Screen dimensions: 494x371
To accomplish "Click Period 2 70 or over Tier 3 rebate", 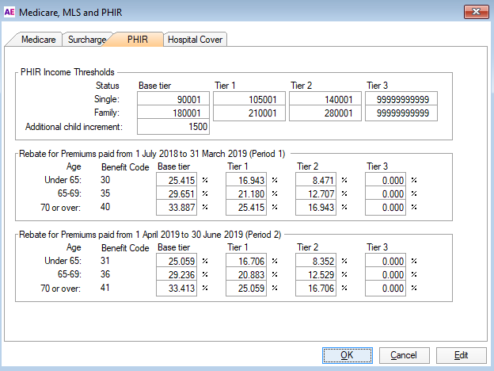I will 387,289.
